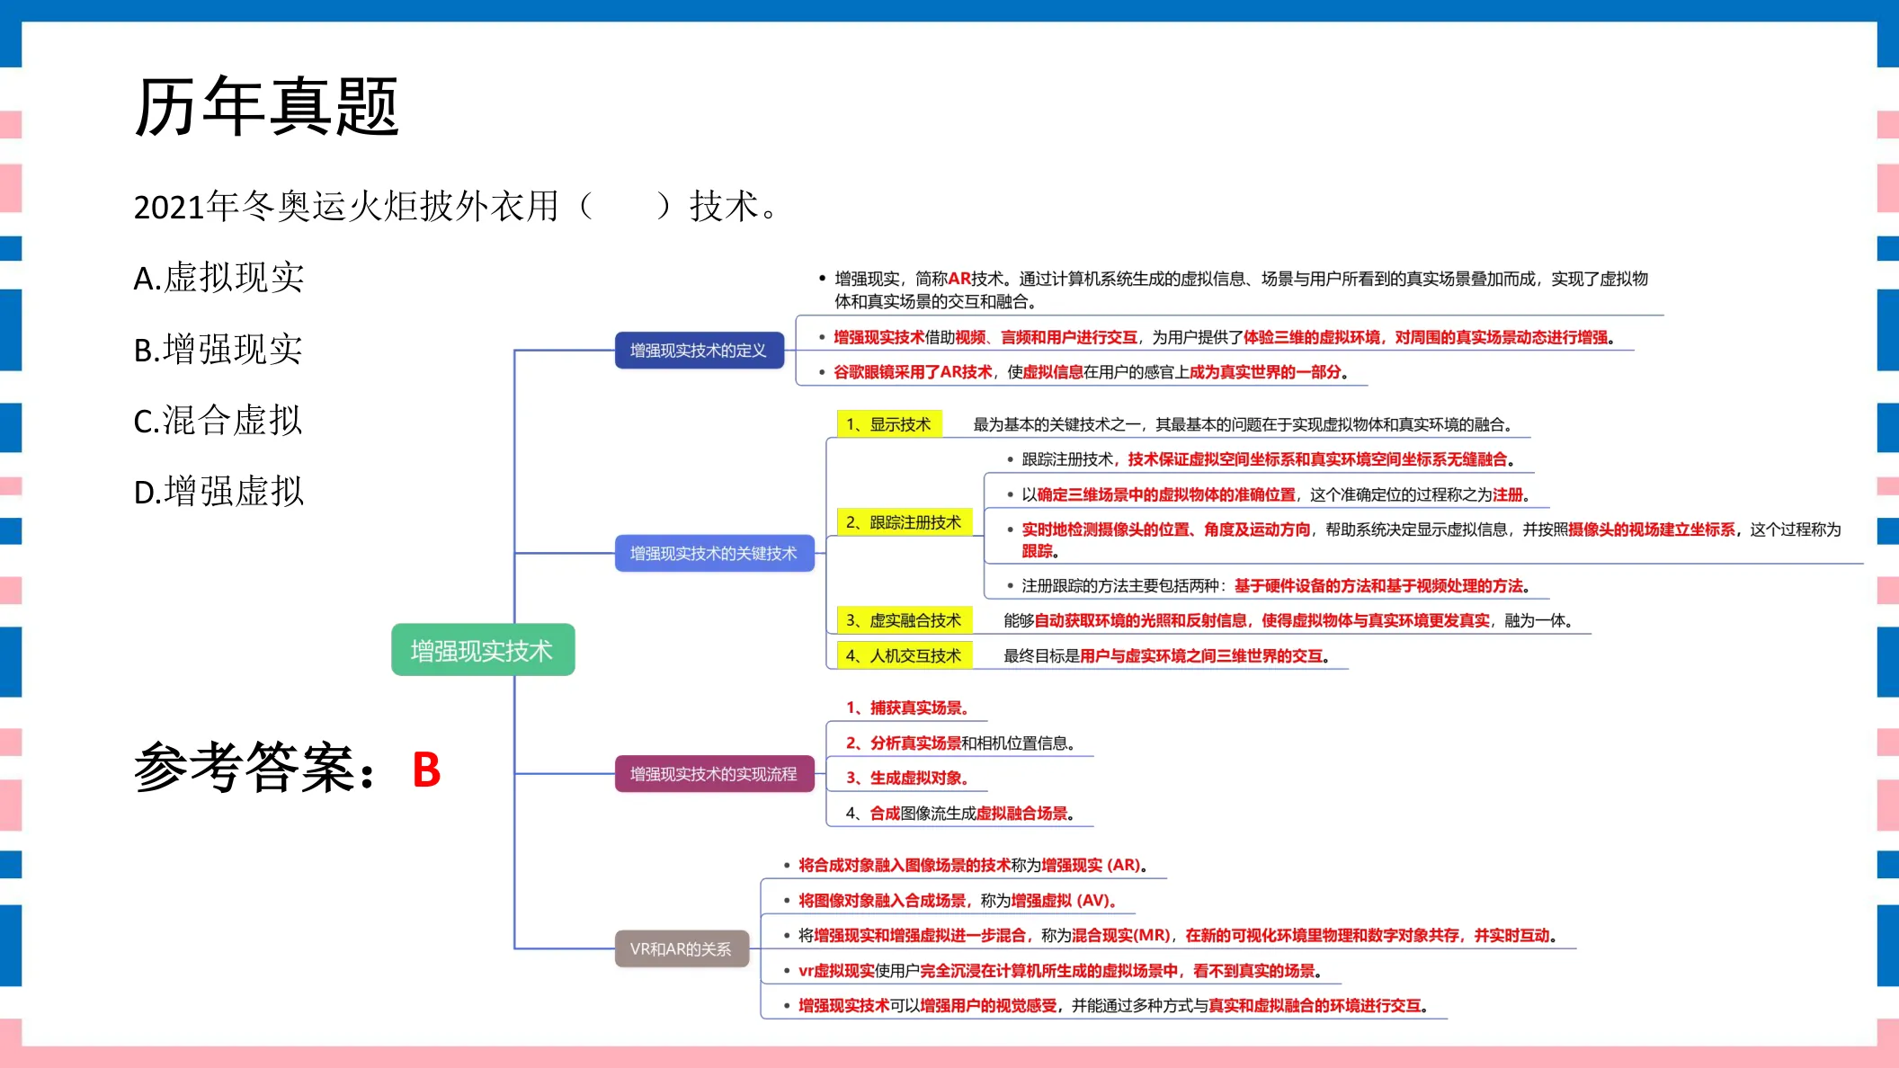Select the 增强现实技术的实现流程 node
The height and width of the screenshot is (1068, 1899).
pos(714,773)
